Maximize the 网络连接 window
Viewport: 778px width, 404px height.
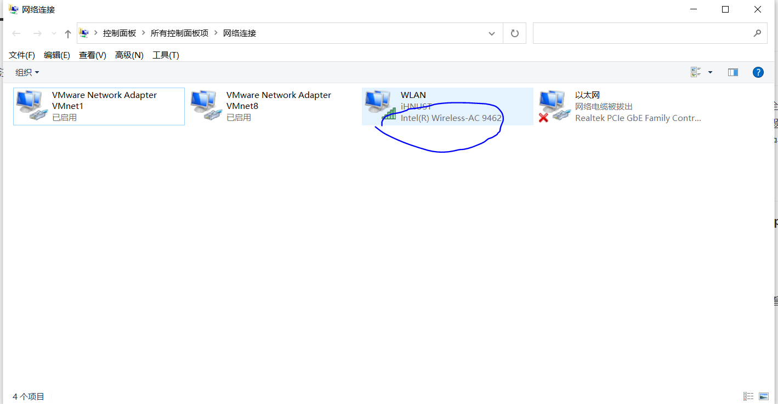coord(725,9)
